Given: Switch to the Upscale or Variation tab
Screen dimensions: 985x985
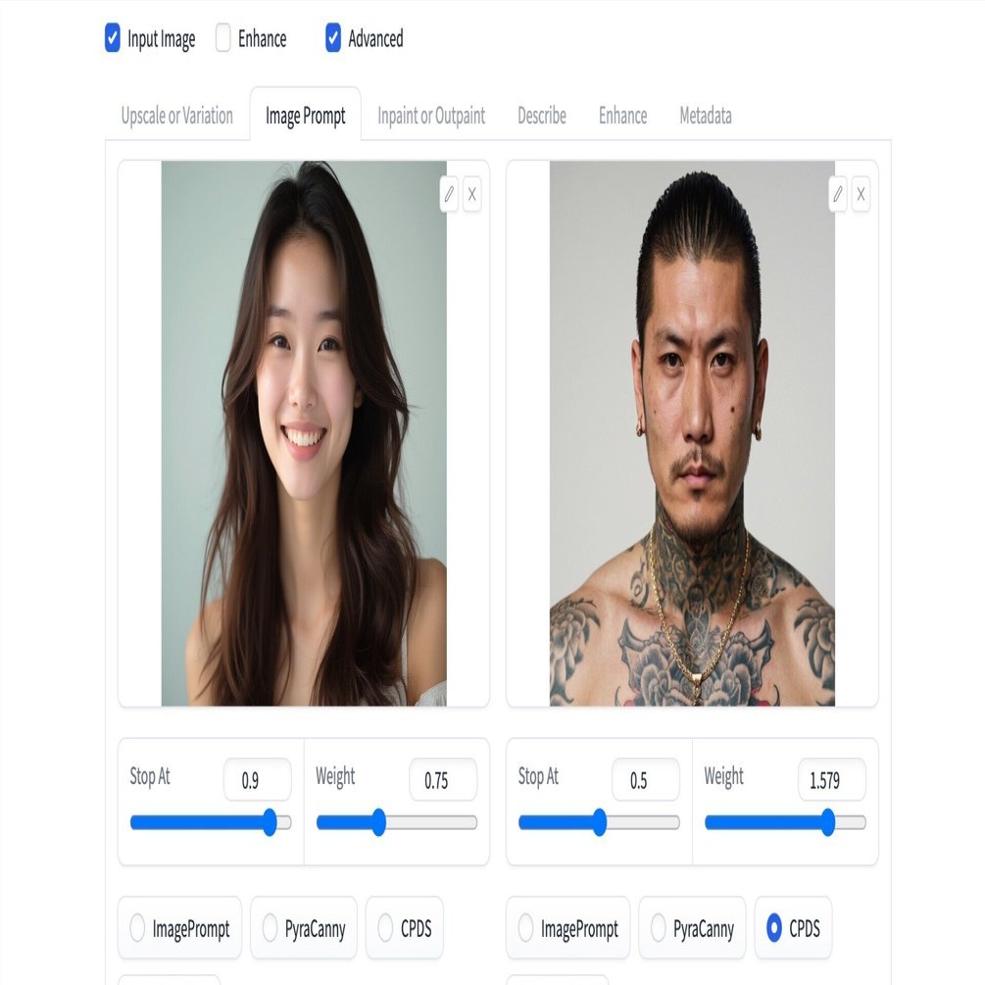Looking at the screenshot, I should click(x=176, y=116).
